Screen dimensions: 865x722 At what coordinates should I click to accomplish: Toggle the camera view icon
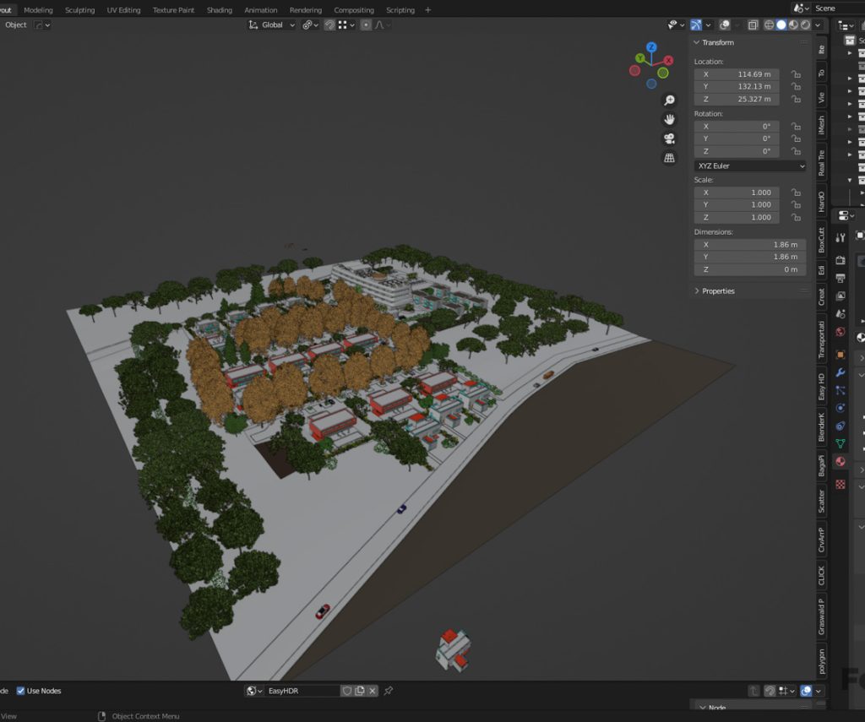[x=669, y=138]
